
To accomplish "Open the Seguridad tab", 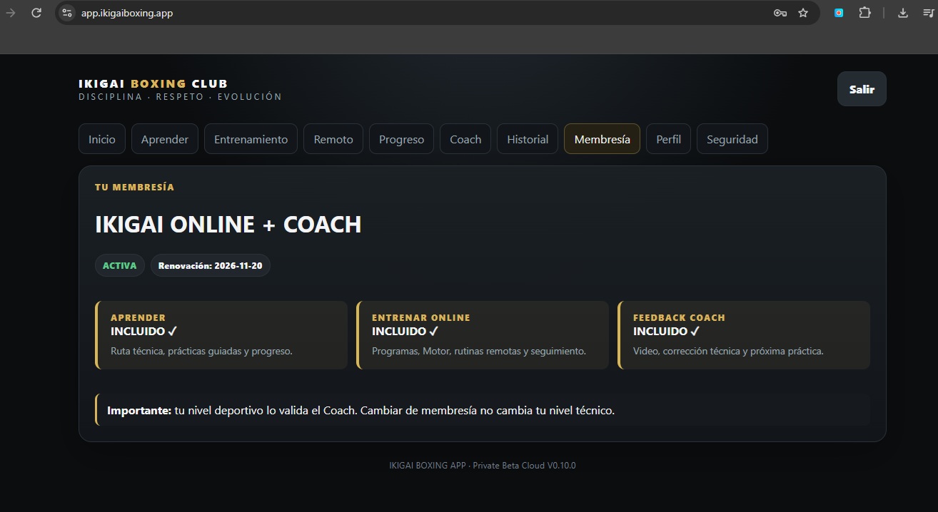I will pyautogui.click(x=732, y=139).
